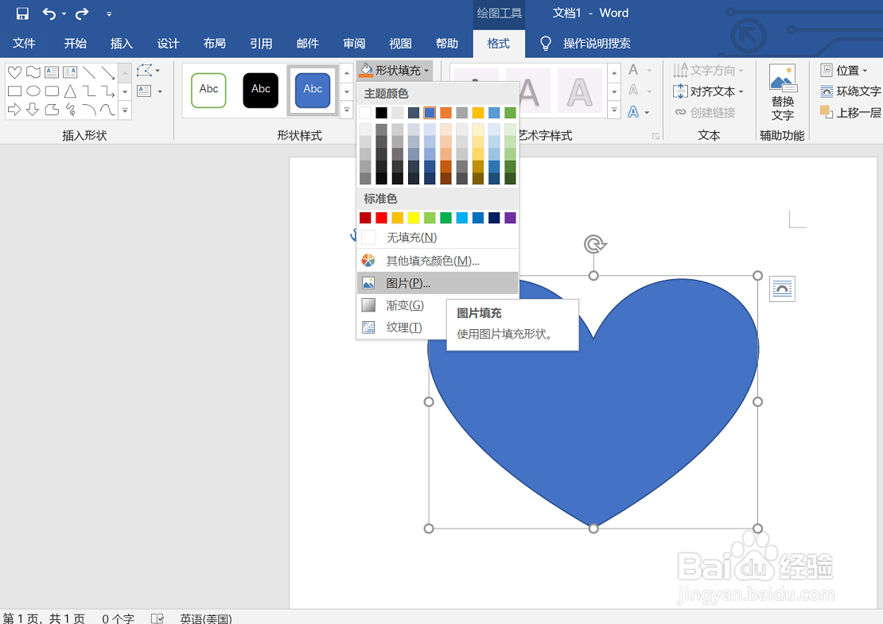Open layout options icon beside the heart
This screenshot has height=624, width=883.
click(x=782, y=289)
